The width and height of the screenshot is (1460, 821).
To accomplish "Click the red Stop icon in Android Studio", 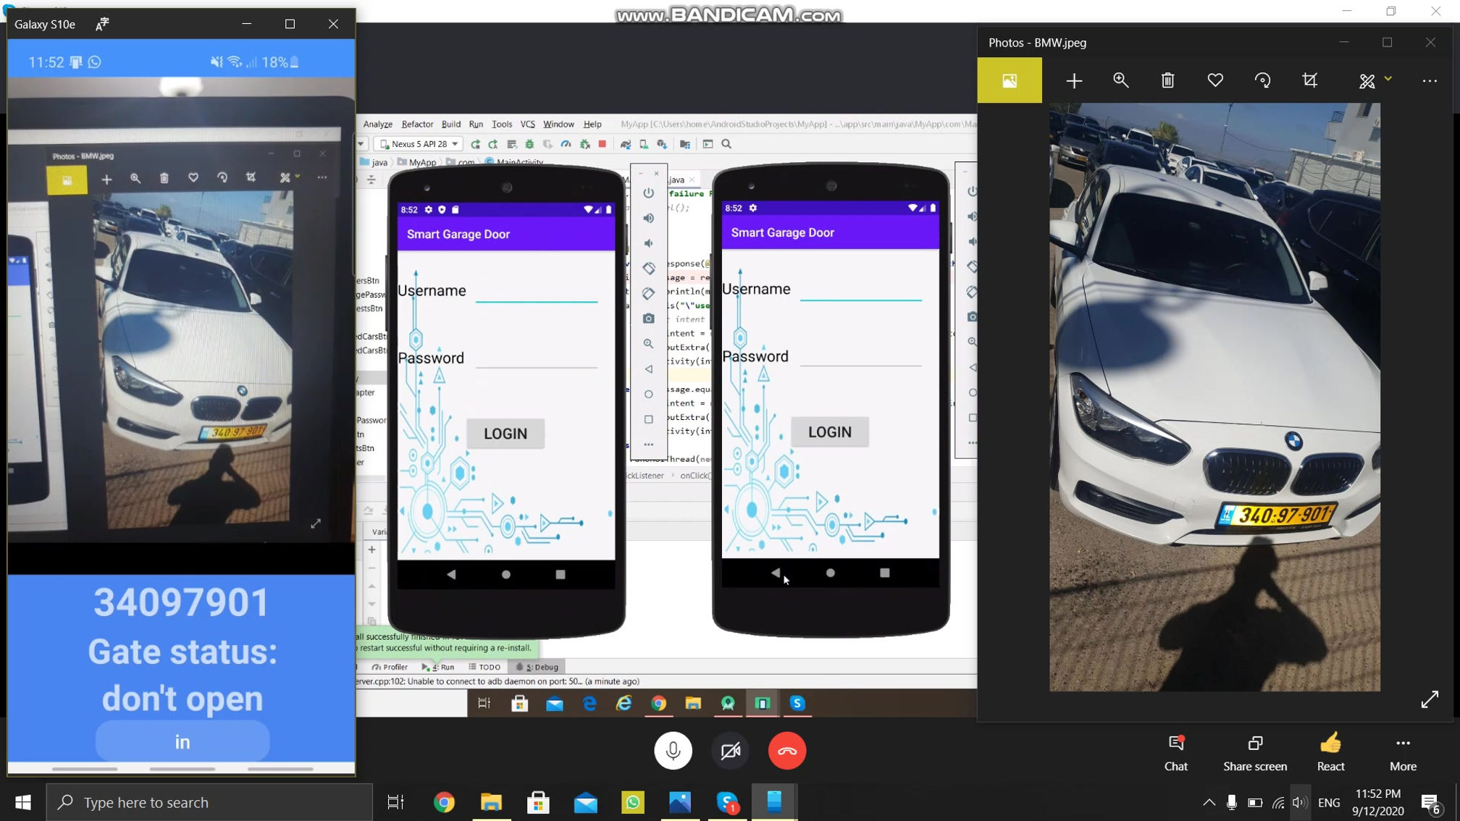I will click(x=602, y=144).
